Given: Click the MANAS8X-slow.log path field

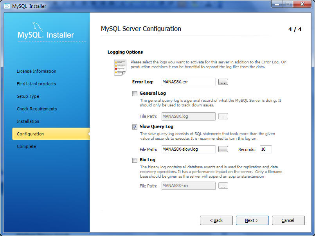Looking at the screenshot, I should (x=189, y=149).
